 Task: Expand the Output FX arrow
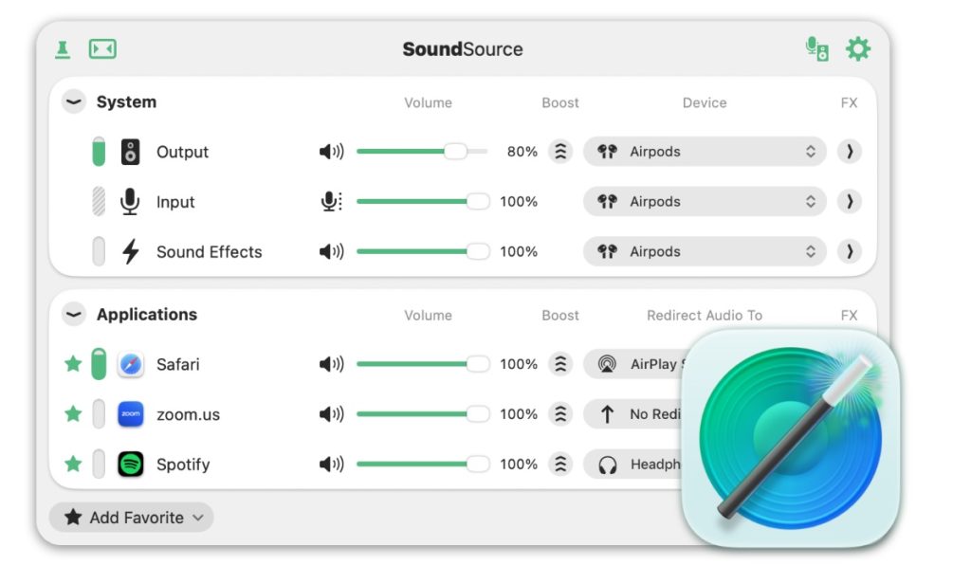(x=849, y=152)
